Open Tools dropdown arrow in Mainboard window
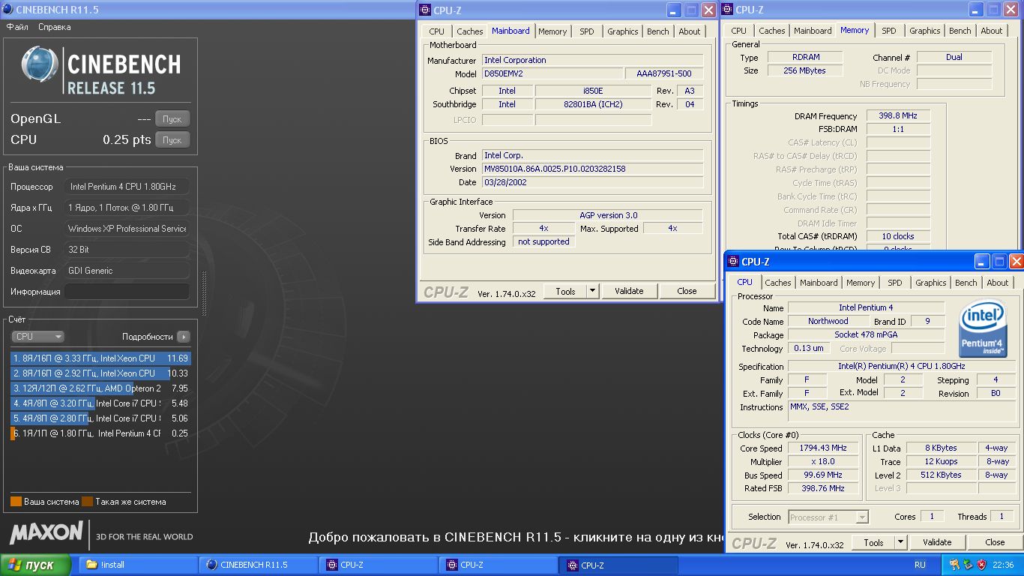The image size is (1024, 576). pyautogui.click(x=592, y=291)
